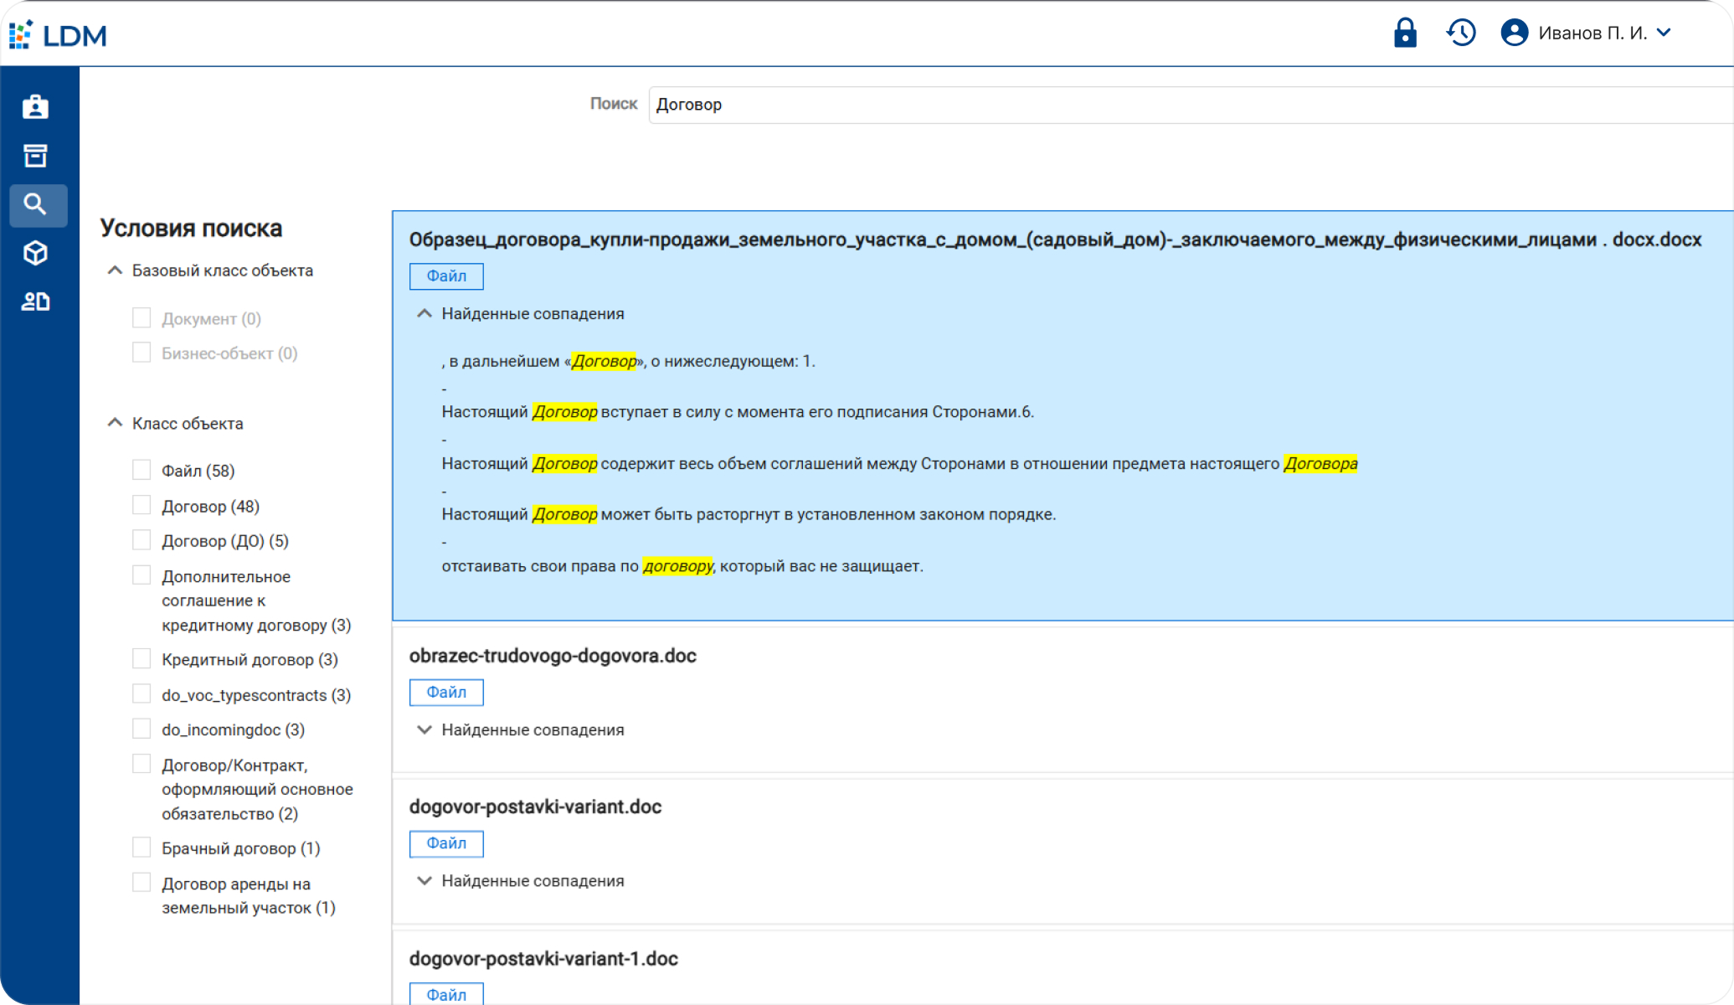The width and height of the screenshot is (1734, 1005).
Task: Open the dogovor-postavki-variant-1.doc result title
Action: 543,959
